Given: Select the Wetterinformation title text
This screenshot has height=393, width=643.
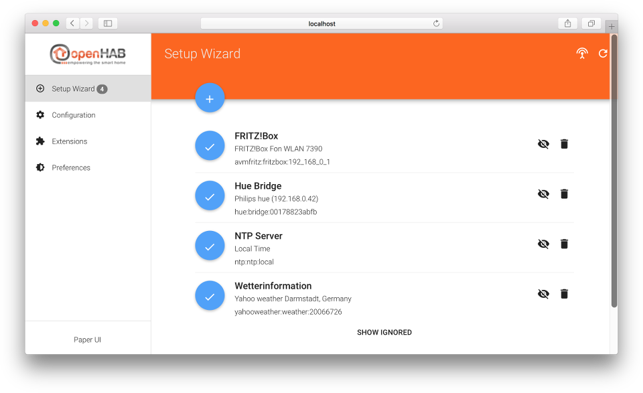Looking at the screenshot, I should tap(273, 286).
